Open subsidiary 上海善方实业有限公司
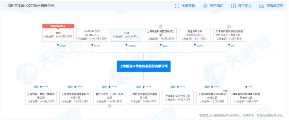The width and height of the screenshot is (289, 120). pyautogui.click(x=178, y=97)
